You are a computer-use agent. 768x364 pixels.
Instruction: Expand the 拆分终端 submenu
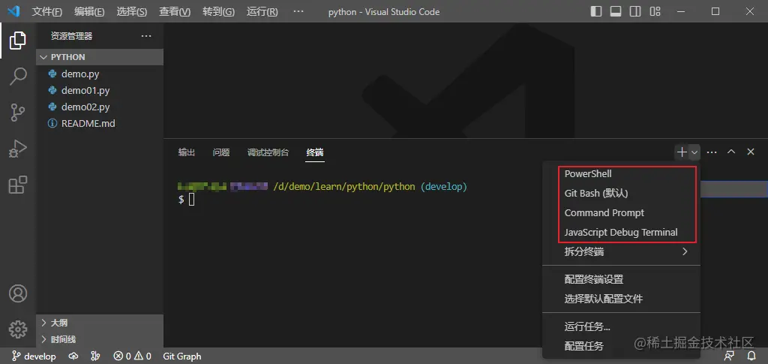click(622, 252)
